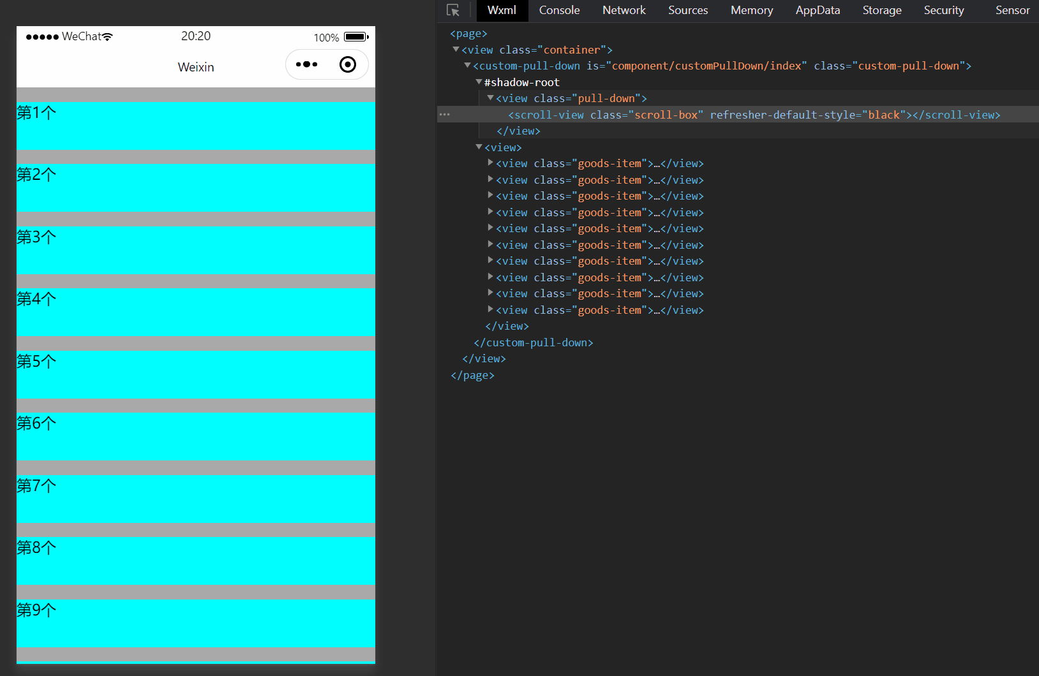The width and height of the screenshot is (1039, 676).
Task: Expand the sixth goods-item view node
Action: pos(490,244)
